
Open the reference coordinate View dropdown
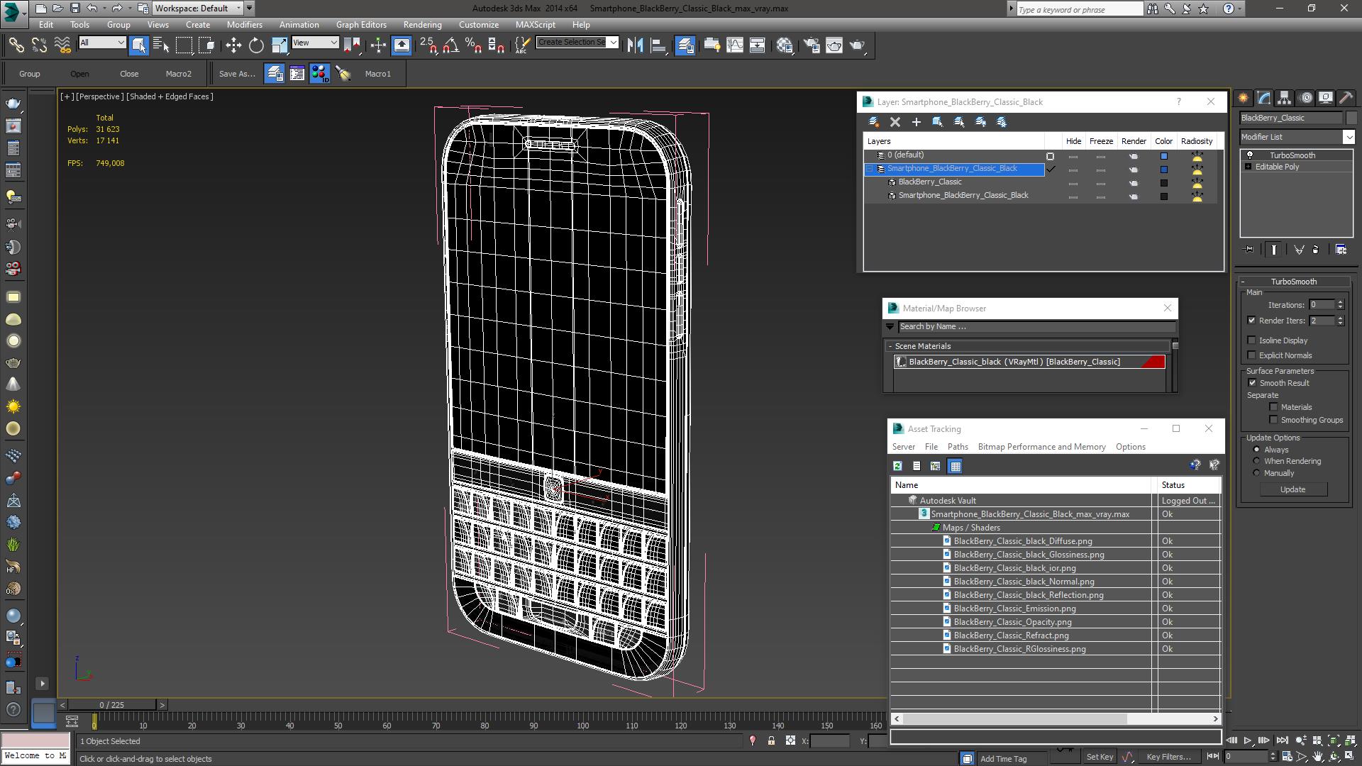tap(315, 43)
